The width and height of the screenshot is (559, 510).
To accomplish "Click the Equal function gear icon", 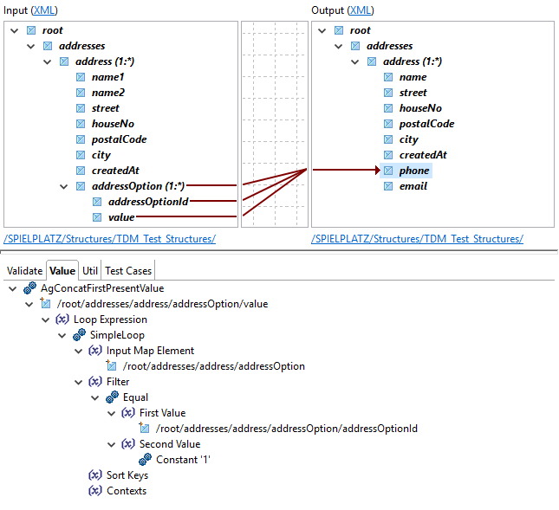I will click(x=113, y=397).
